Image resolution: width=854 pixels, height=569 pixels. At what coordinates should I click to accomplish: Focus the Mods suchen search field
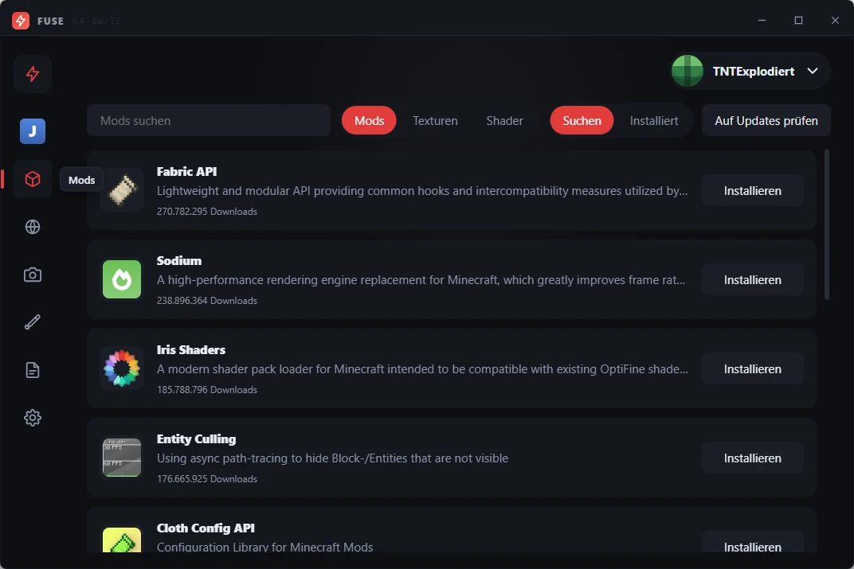[209, 120]
